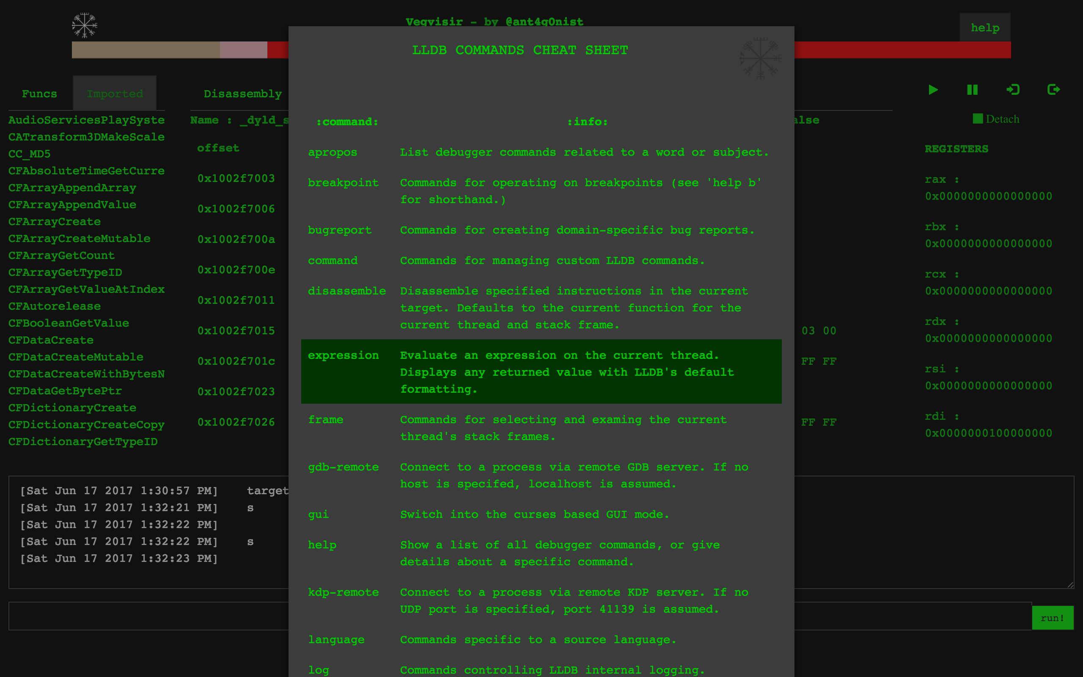
Task: Click the tan segment of the memory bar
Action: coord(146,50)
